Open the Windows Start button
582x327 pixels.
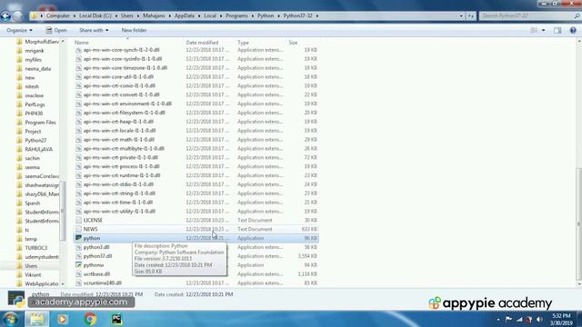10,319
